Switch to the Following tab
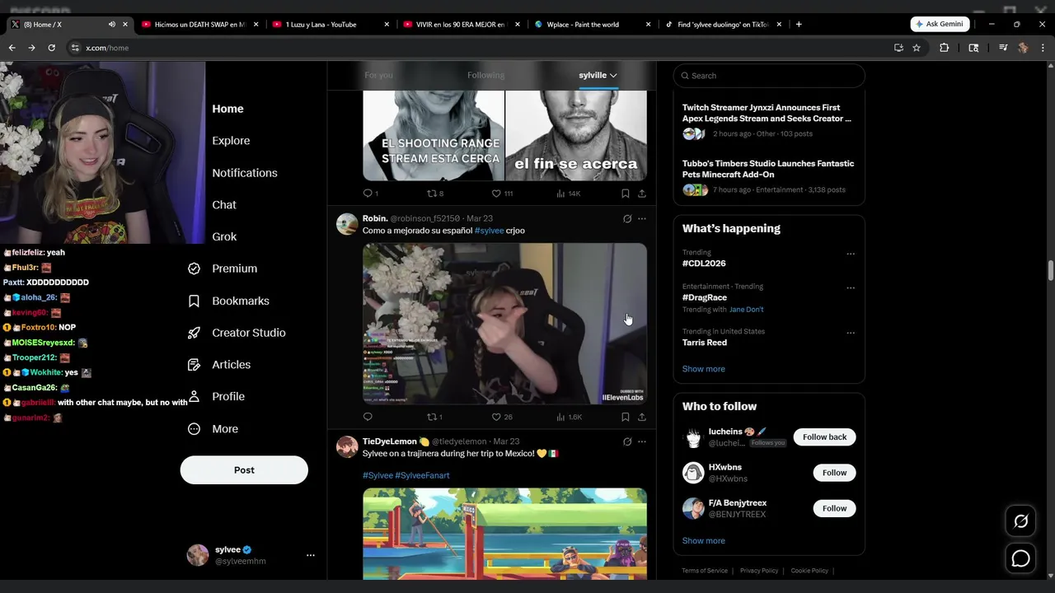This screenshot has height=593, width=1055. (x=485, y=75)
